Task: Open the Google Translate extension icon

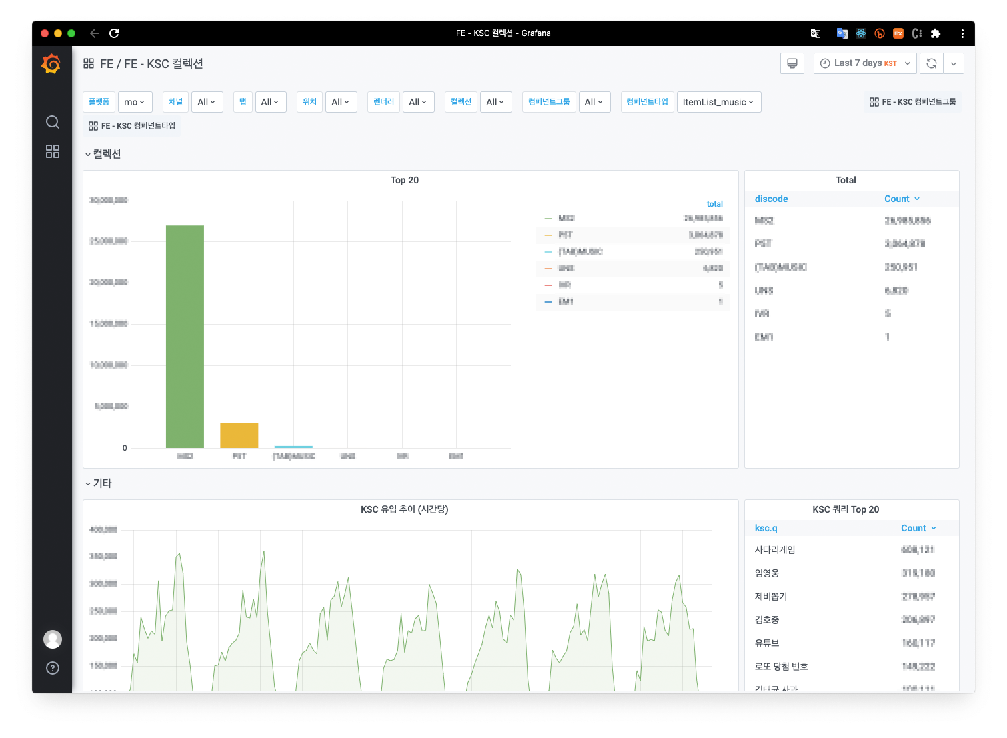Action: (x=842, y=33)
